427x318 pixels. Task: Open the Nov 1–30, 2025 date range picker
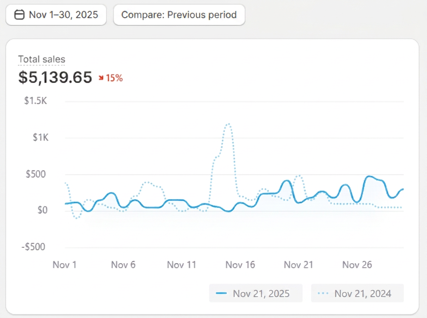pyautogui.click(x=56, y=15)
